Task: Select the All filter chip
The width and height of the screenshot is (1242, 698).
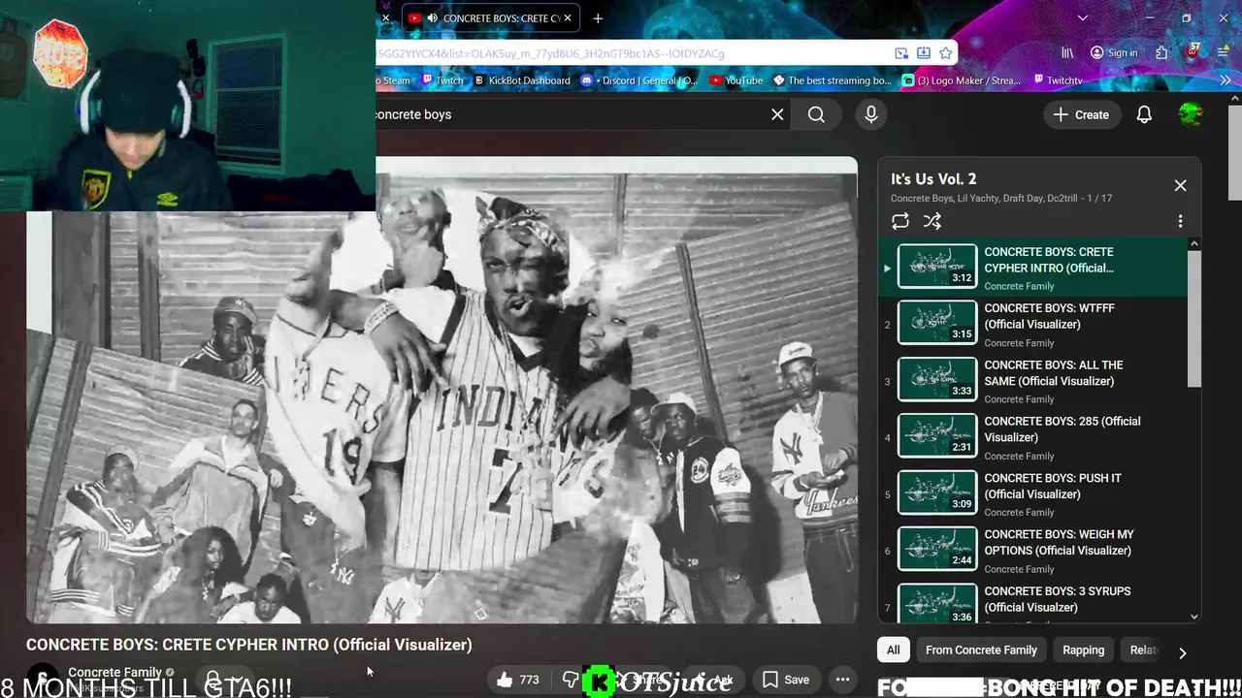Action: (893, 650)
